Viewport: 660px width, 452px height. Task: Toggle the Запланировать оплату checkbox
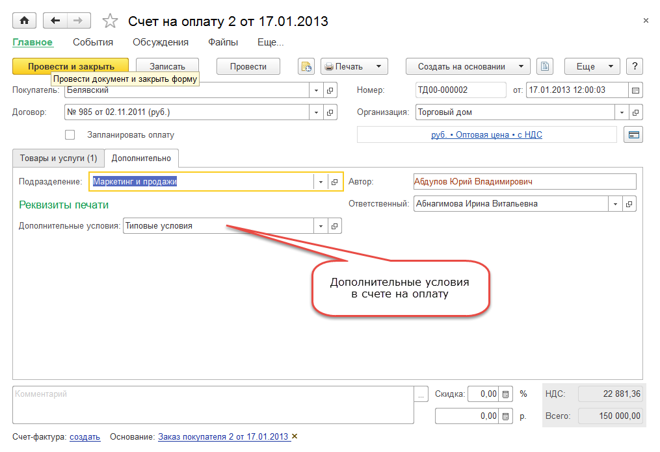[70, 134]
